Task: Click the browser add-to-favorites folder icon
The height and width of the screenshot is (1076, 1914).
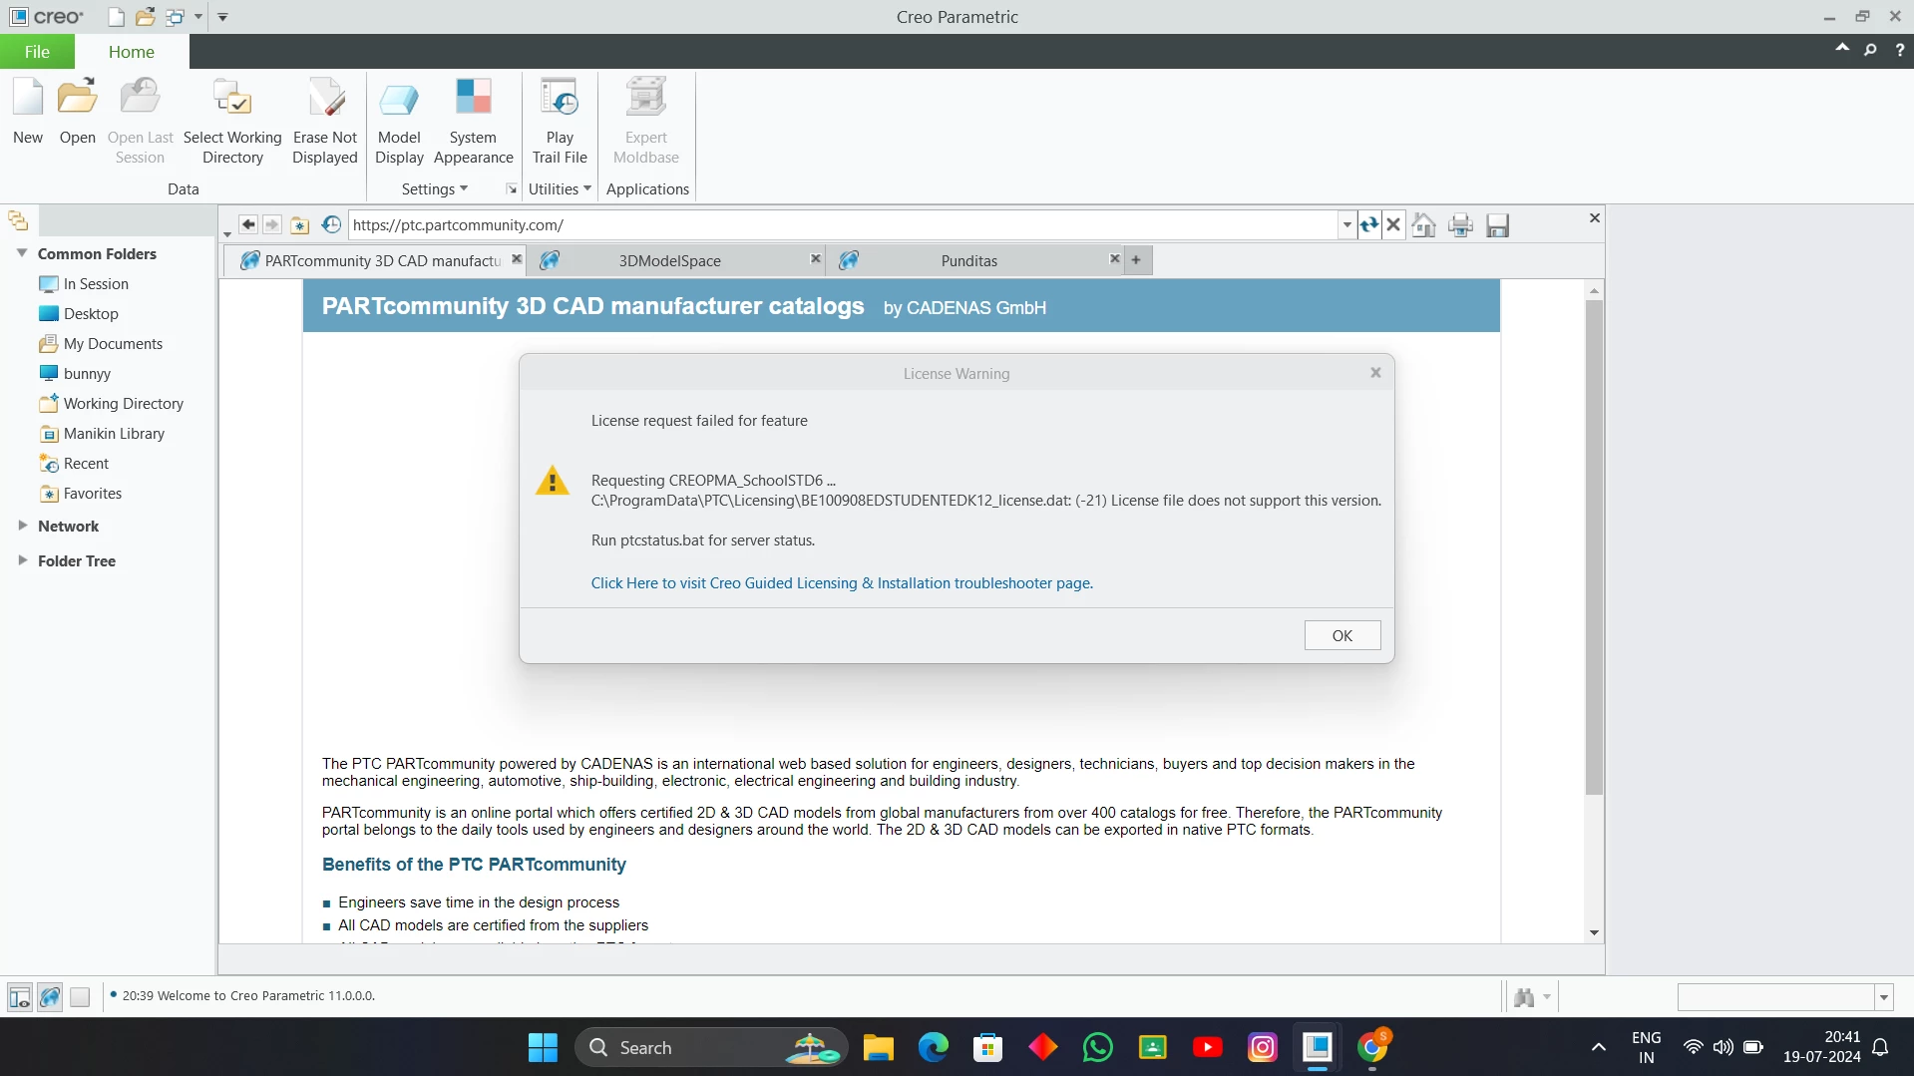Action: (300, 225)
